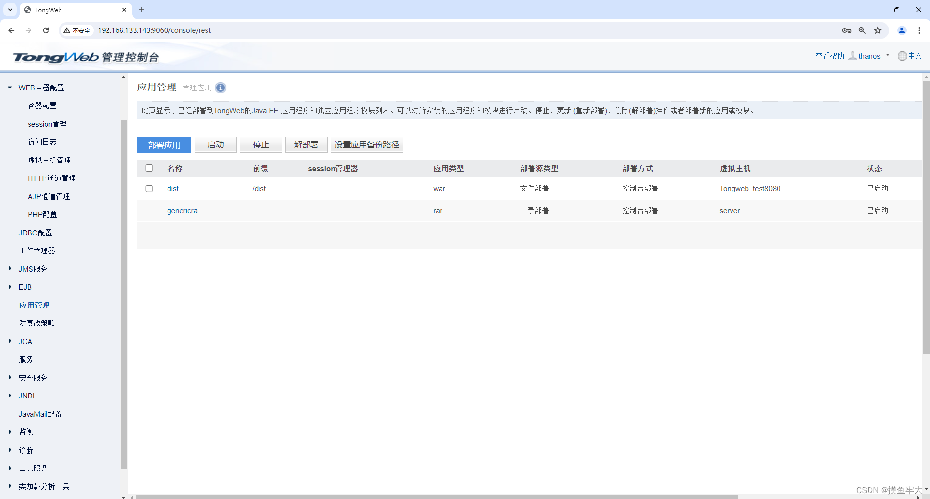Open 访问日志 in the sidebar
The width and height of the screenshot is (930, 499).
click(x=42, y=142)
